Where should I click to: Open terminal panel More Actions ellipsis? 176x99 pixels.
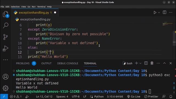tap(158, 63)
